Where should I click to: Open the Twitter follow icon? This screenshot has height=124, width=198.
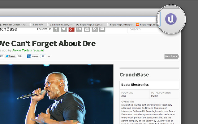[64, 29]
